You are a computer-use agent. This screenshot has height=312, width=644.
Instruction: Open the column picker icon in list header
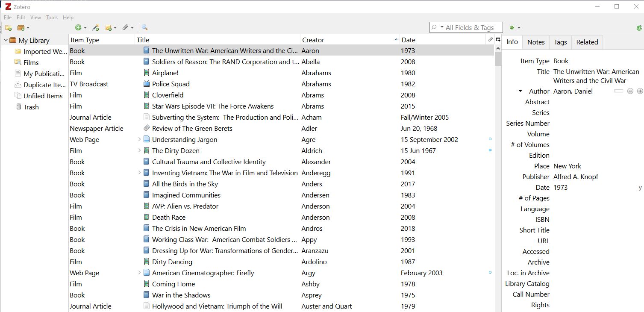498,39
